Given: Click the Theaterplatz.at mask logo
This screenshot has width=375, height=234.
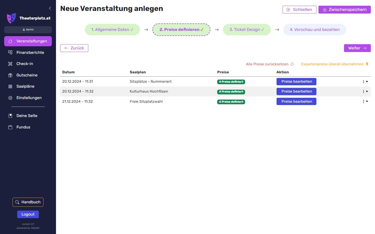Looking at the screenshot, I should pos(11,18).
